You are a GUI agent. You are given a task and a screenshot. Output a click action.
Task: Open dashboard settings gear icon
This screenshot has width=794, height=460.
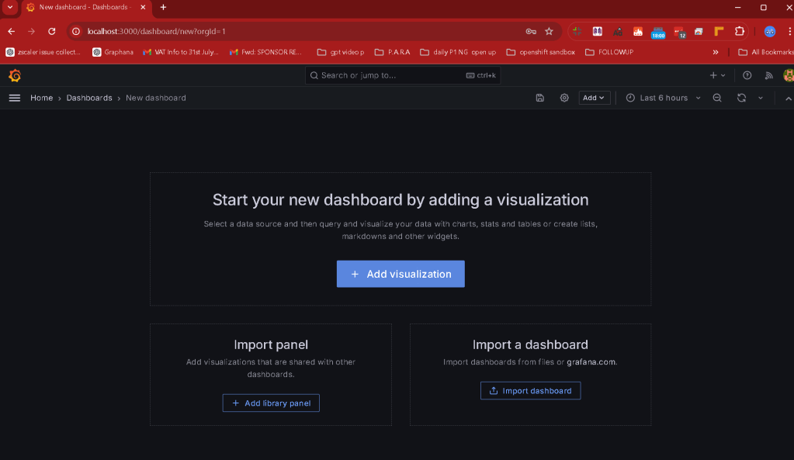click(x=564, y=99)
